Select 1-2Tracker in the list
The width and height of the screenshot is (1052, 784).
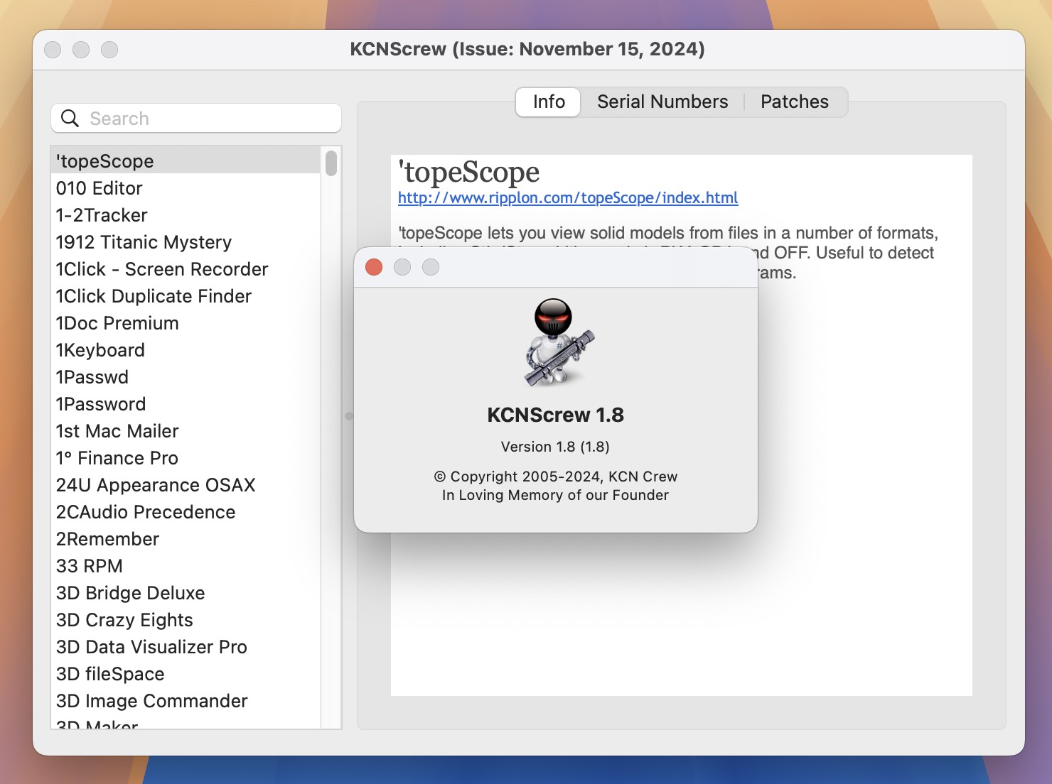tap(186, 215)
